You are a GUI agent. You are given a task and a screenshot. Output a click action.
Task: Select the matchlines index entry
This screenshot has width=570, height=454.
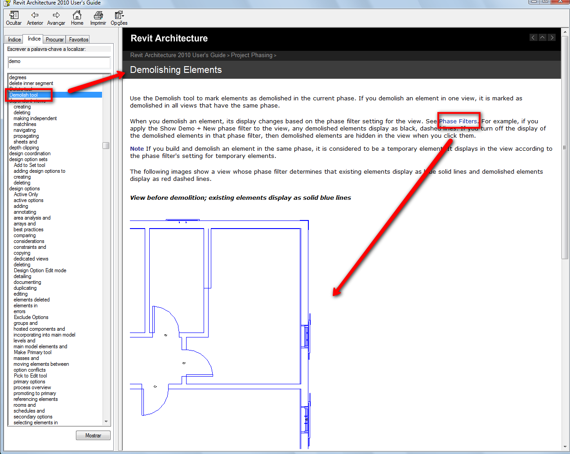(x=25, y=124)
